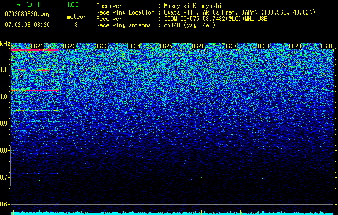
Task: Click the meteor count value 3
Action: [x=76, y=25]
